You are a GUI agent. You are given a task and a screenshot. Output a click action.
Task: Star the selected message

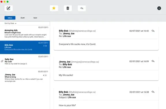tap(54, 8)
